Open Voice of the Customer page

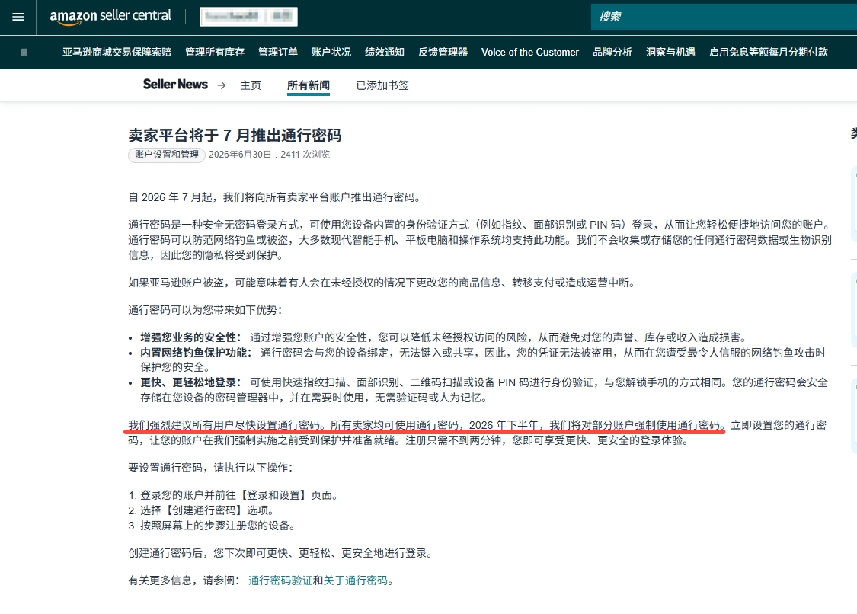(530, 52)
